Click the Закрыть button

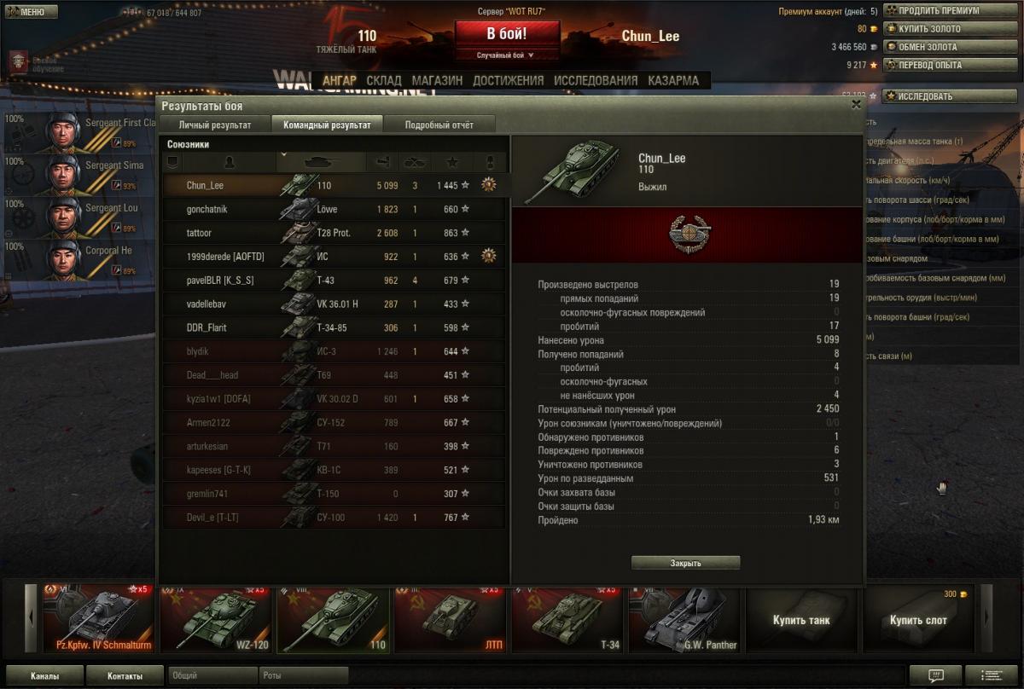click(x=685, y=563)
